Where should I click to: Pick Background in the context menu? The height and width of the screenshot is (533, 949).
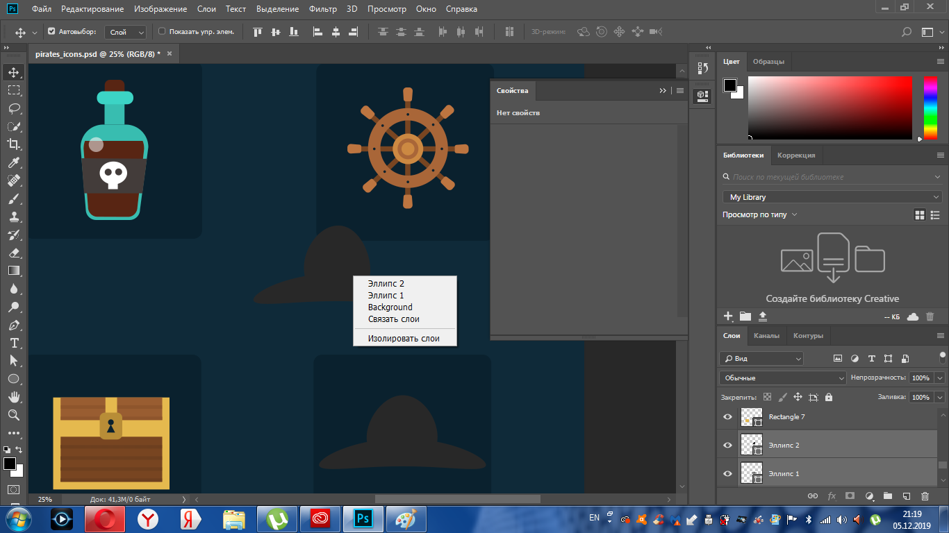click(x=390, y=307)
